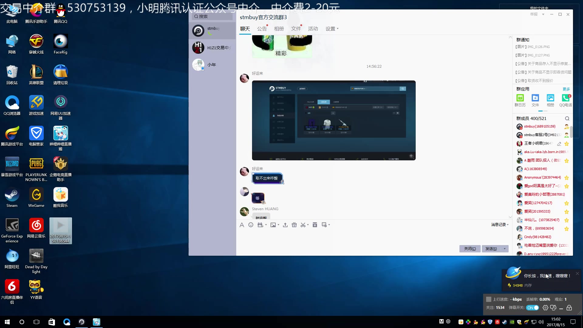The width and height of the screenshot is (583, 328).
Task: Open Task View on the taskbar
Action: click(36, 322)
